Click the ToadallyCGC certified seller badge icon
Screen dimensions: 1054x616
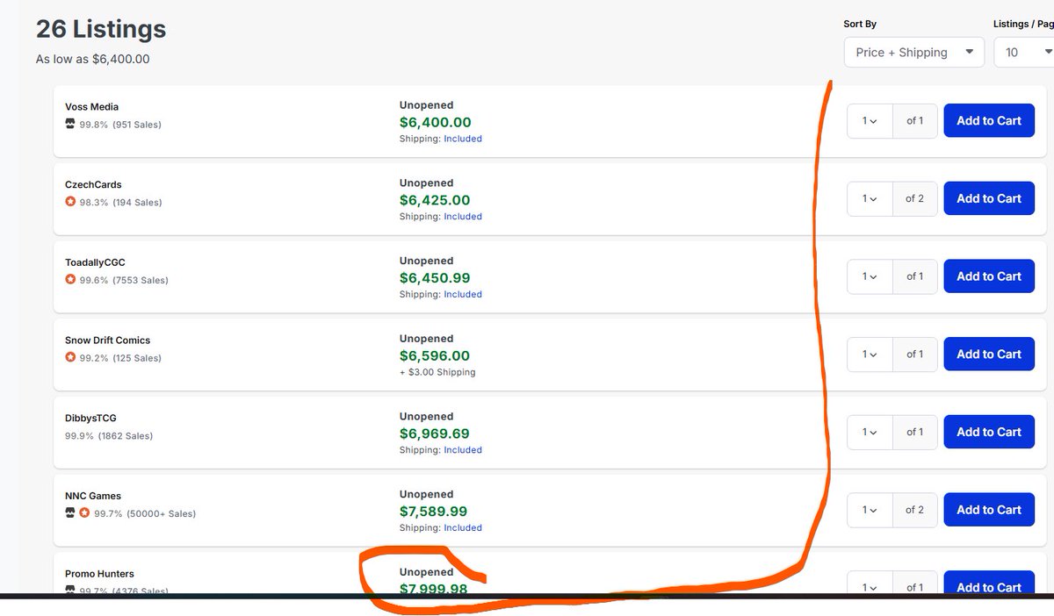click(70, 280)
